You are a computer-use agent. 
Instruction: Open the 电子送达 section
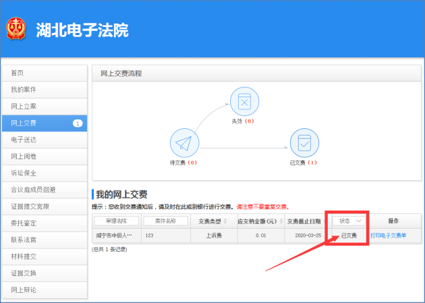point(45,140)
